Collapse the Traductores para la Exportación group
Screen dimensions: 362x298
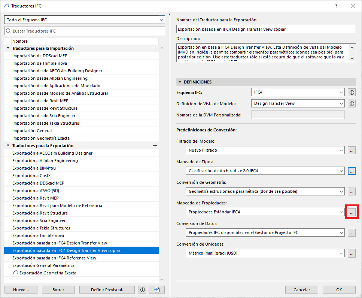pyautogui.click(x=8, y=146)
